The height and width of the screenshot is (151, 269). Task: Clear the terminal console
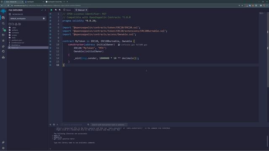tap(54, 125)
